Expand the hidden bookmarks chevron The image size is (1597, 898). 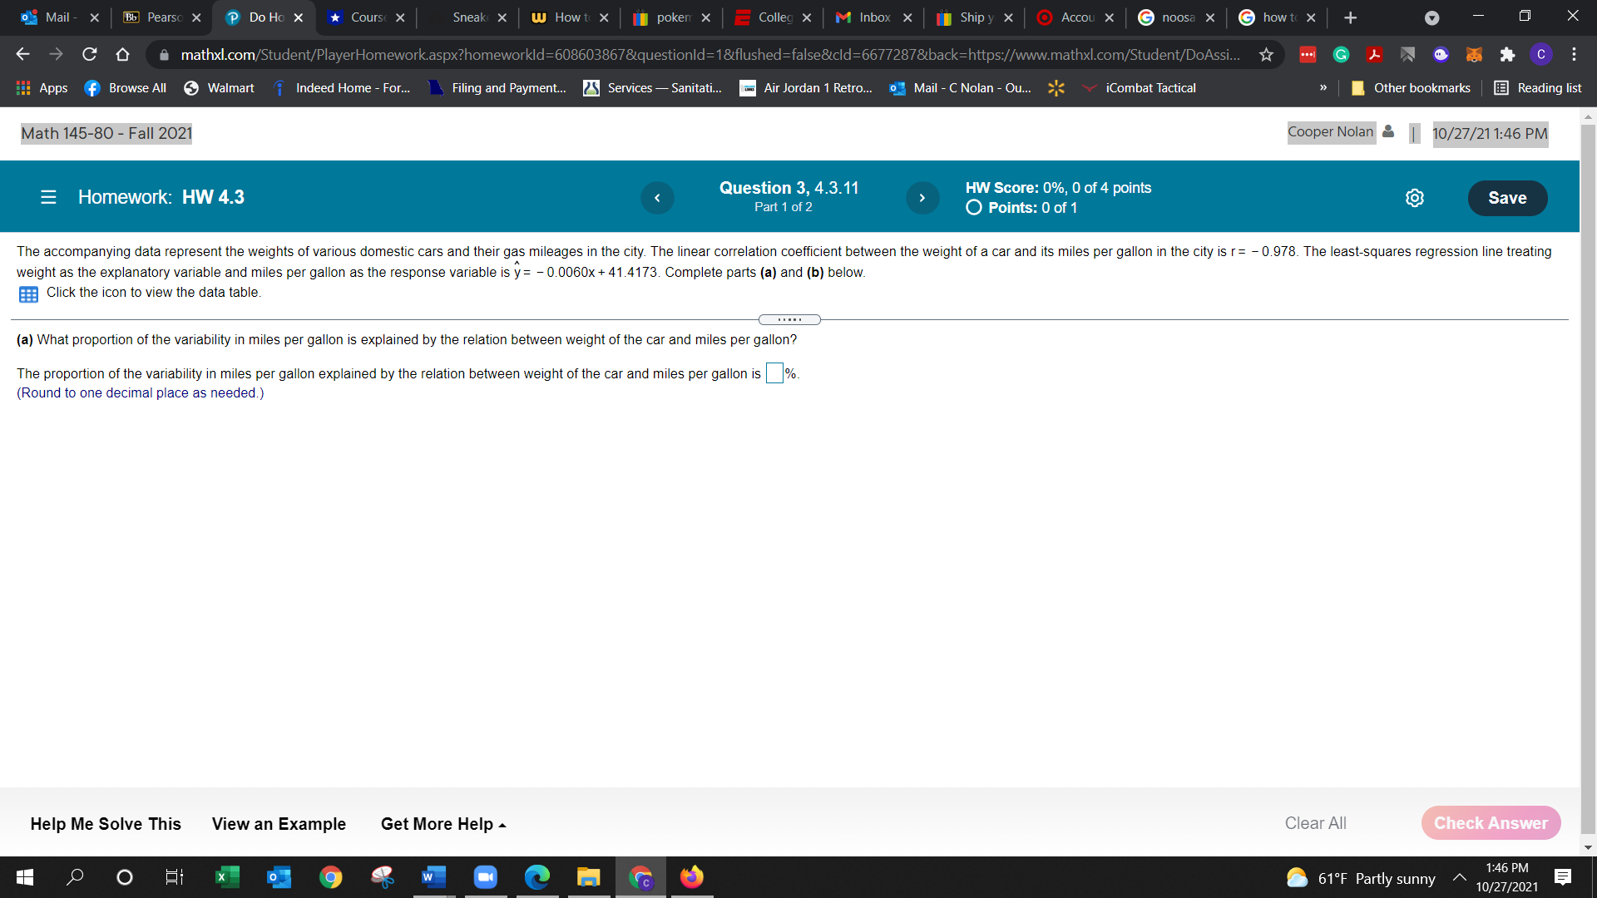click(x=1323, y=88)
